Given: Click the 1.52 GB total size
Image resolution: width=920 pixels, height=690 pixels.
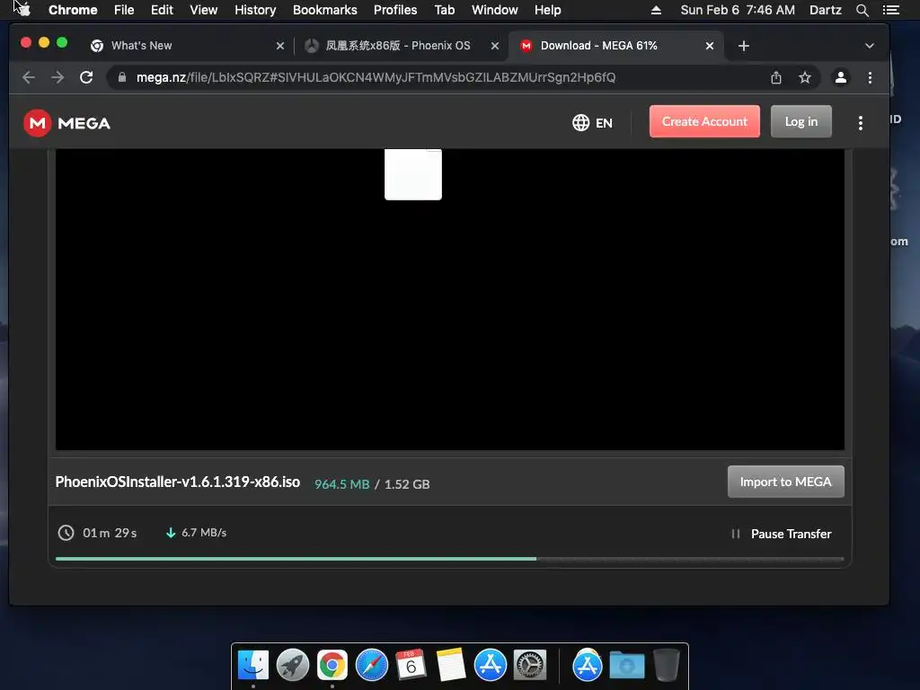Looking at the screenshot, I should pyautogui.click(x=407, y=484).
